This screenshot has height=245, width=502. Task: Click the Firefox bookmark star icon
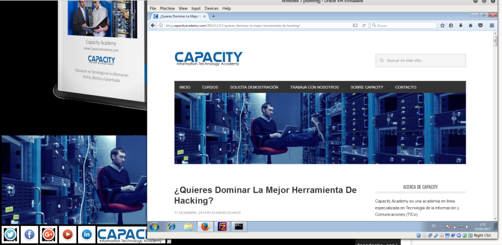pos(442,26)
